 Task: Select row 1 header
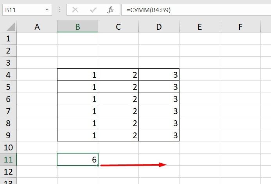pyautogui.click(x=9, y=39)
